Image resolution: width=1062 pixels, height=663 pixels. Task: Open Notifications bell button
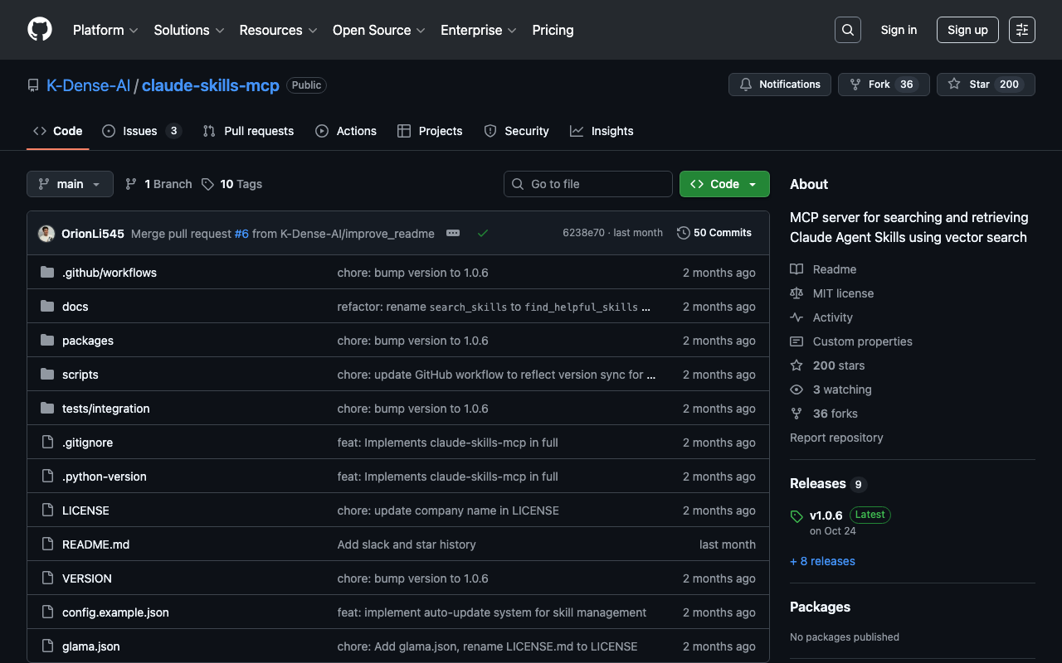pyautogui.click(x=779, y=85)
